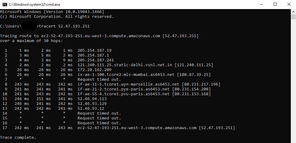
Task: Close the cmd.exe window
Action: [289, 4]
